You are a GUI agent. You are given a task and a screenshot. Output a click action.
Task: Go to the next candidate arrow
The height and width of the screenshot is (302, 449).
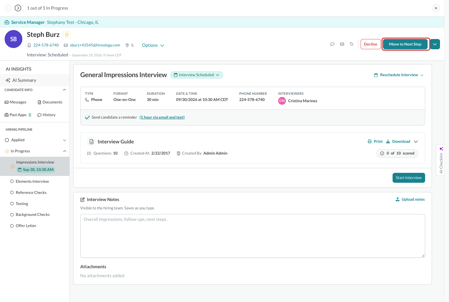pyautogui.click(x=18, y=8)
